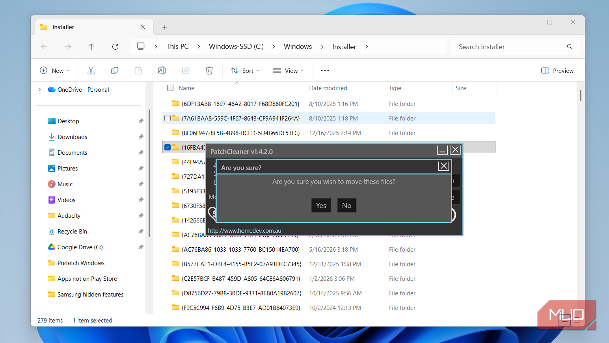Click Windows-SSD (C:) in breadcrumb
The width and height of the screenshot is (609, 343).
(x=236, y=46)
